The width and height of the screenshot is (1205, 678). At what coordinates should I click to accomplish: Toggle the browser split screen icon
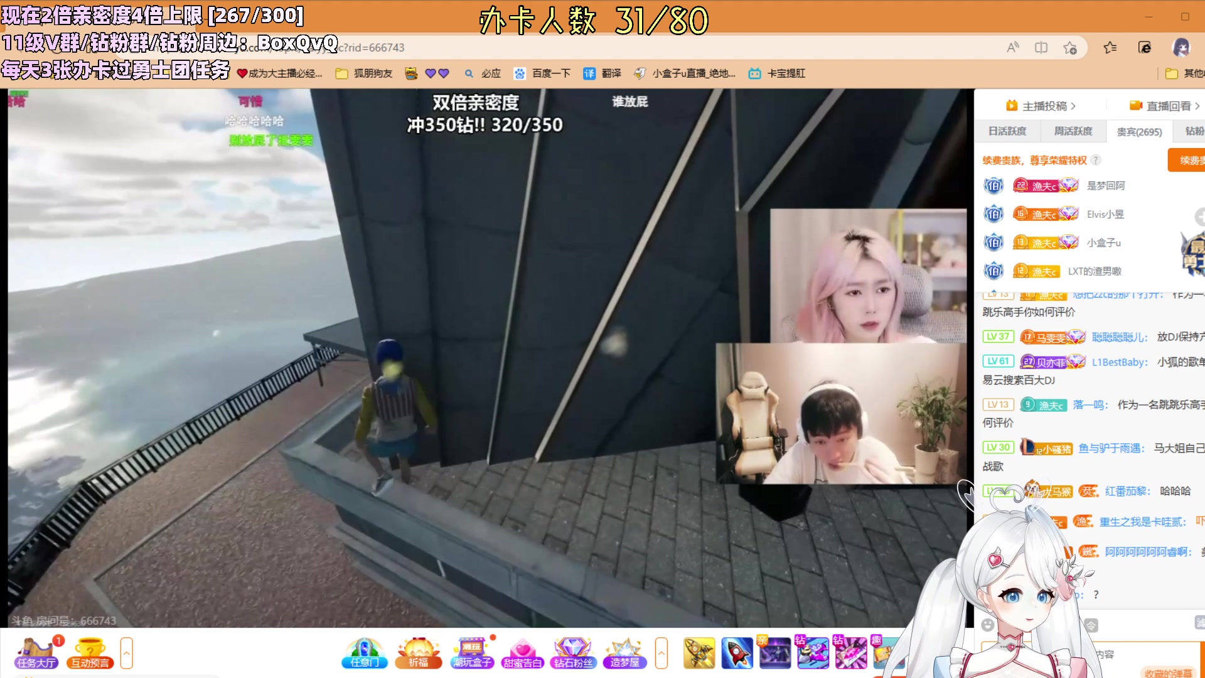click(x=1041, y=48)
